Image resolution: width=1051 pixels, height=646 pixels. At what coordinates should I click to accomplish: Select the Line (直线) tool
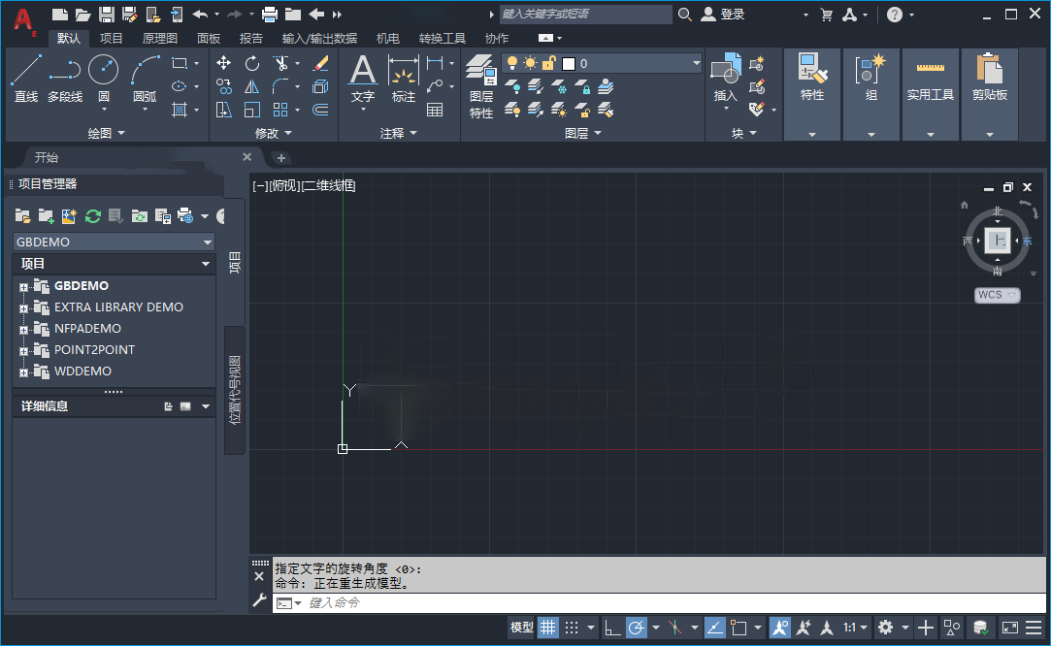tap(26, 80)
